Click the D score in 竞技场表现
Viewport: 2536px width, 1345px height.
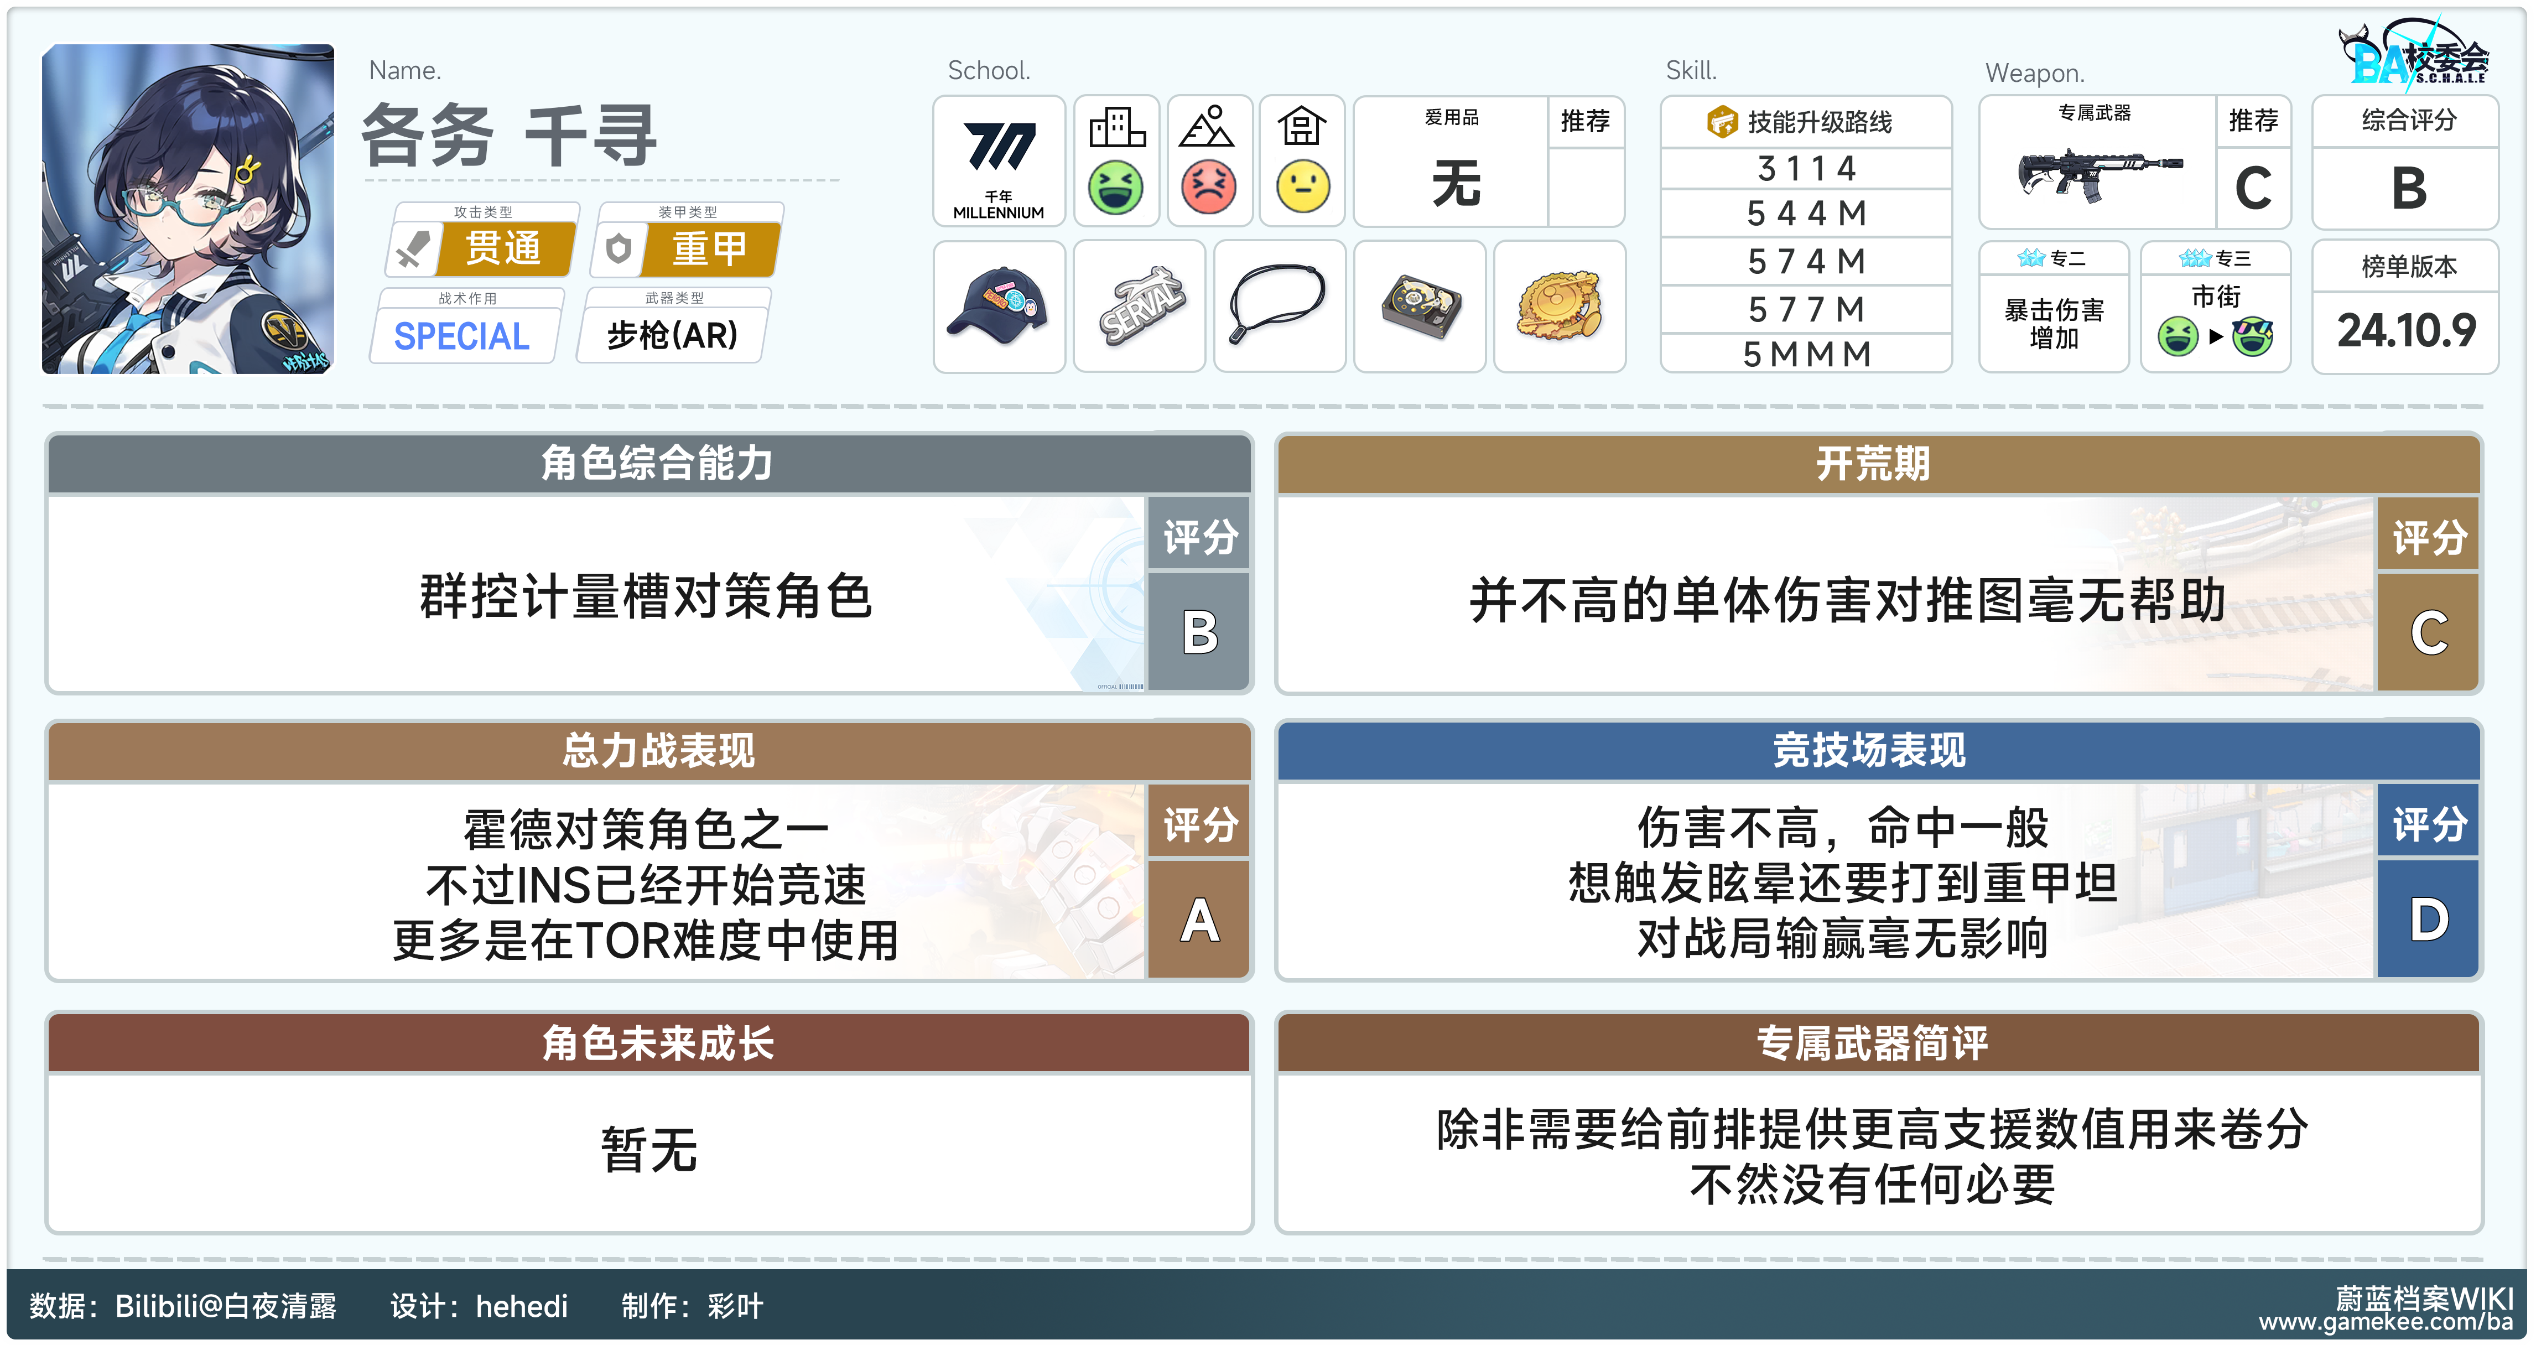pyautogui.click(x=2428, y=920)
